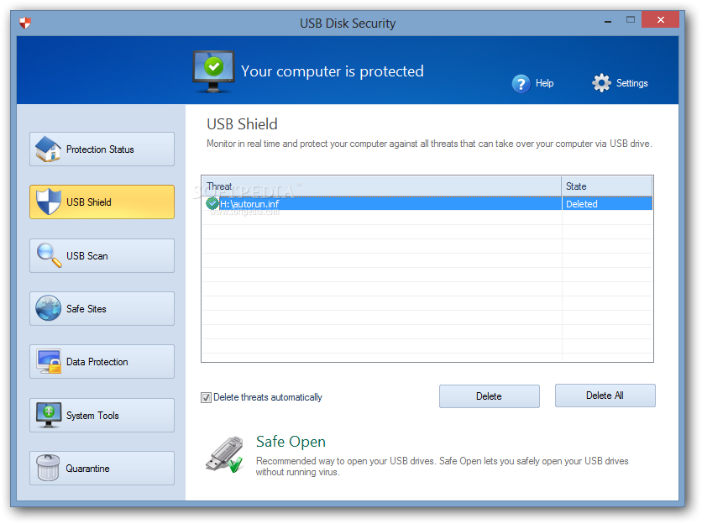Screen dimensions: 702x524
Task: Open Data Protection settings
Action: pyautogui.click(x=101, y=361)
